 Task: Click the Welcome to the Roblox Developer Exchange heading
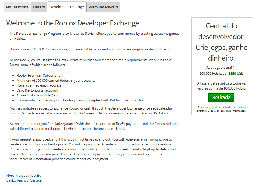click(x=74, y=23)
